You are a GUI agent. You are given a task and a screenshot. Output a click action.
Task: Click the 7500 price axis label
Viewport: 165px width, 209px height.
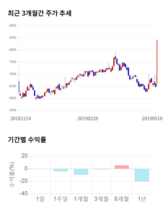click(x=13, y=62)
